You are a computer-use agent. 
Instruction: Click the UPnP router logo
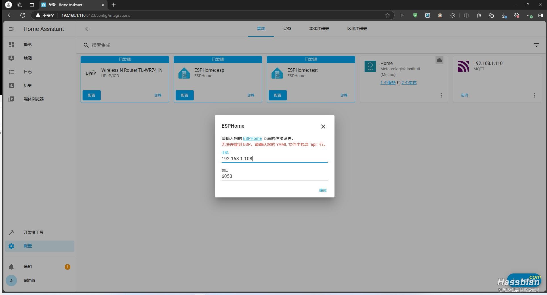(x=91, y=73)
